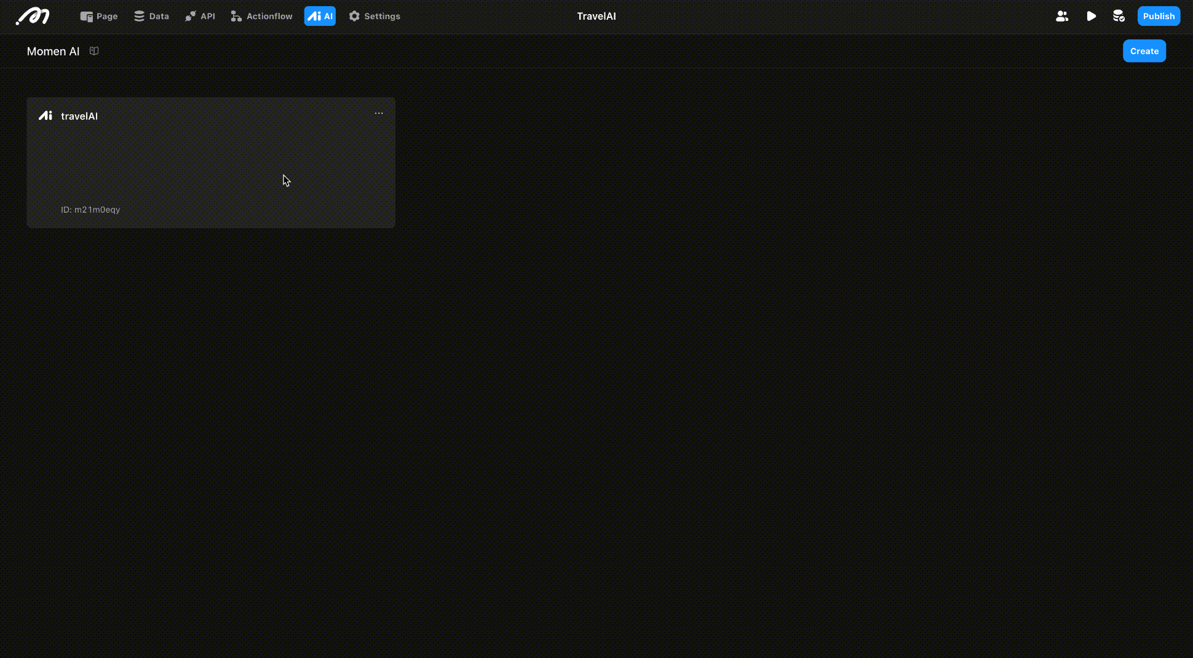The height and width of the screenshot is (658, 1193).
Task: Open the Actionflow tab
Action: coord(261,16)
